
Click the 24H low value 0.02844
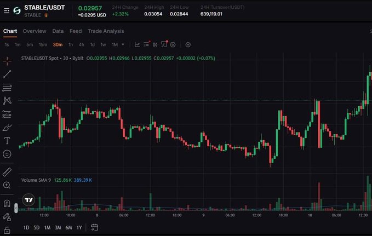coord(179,14)
